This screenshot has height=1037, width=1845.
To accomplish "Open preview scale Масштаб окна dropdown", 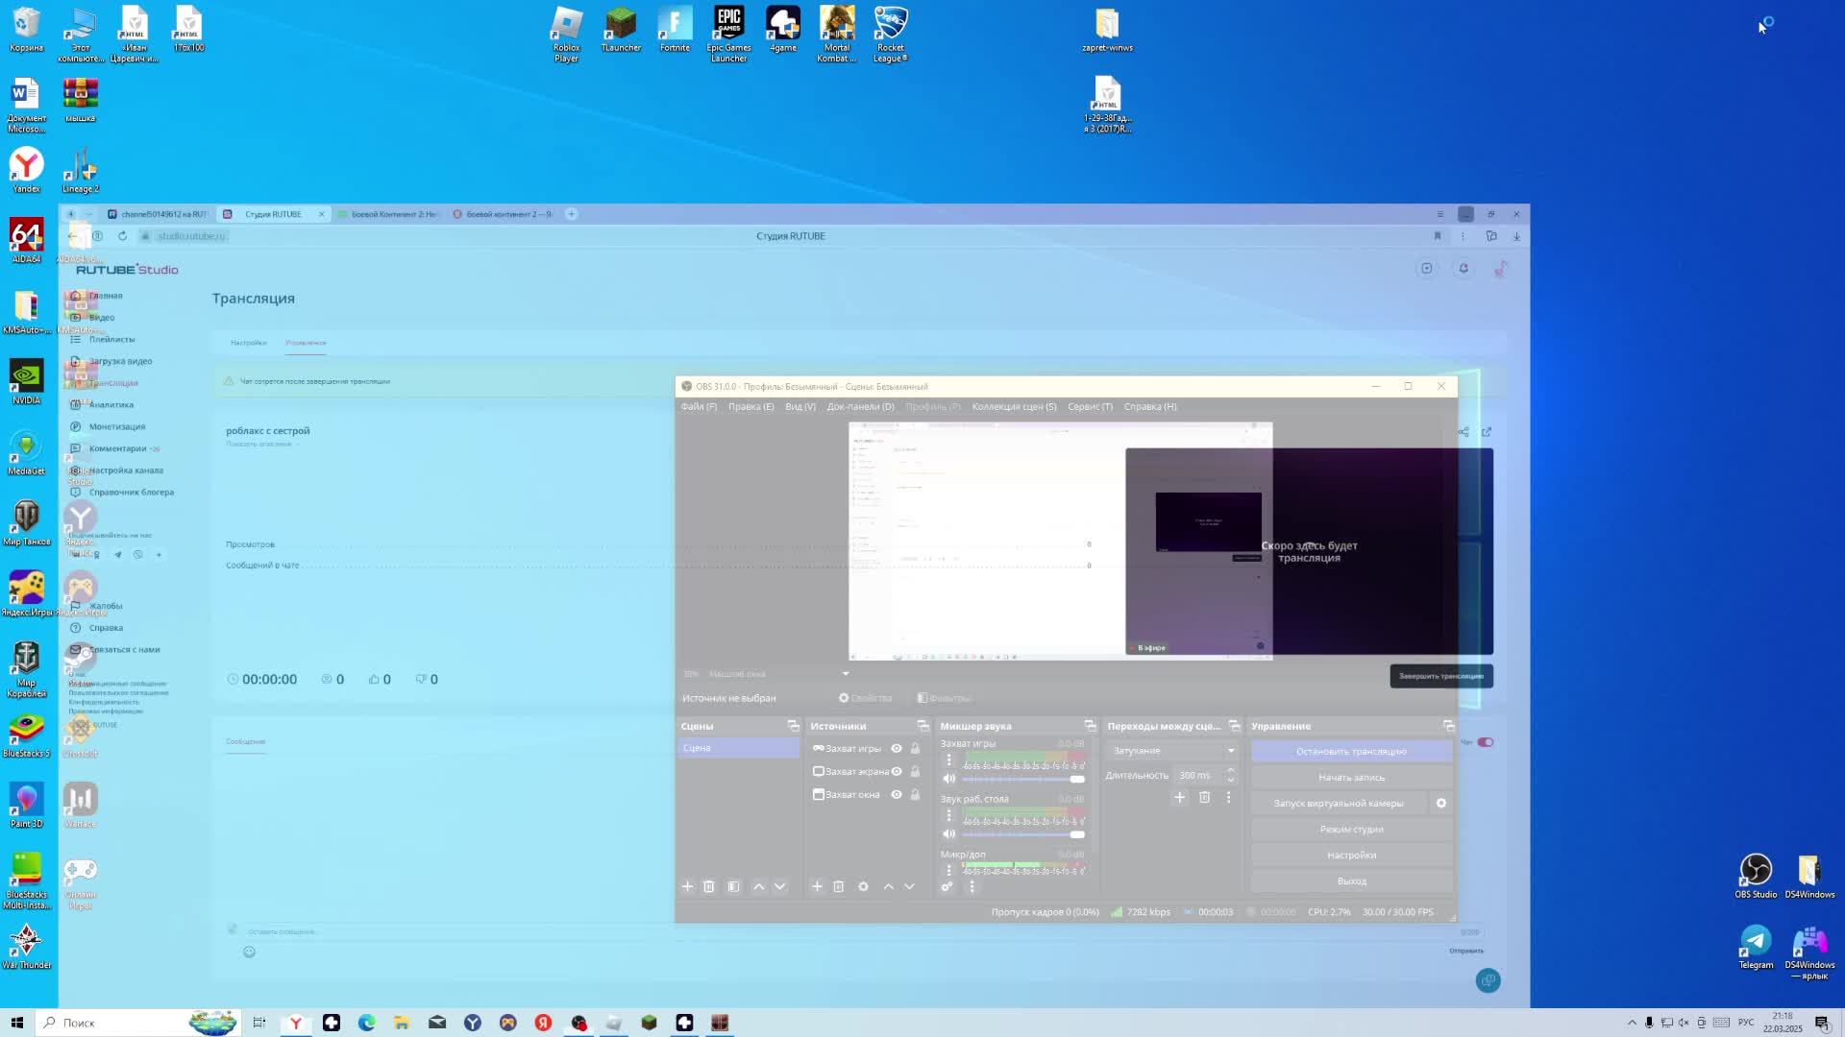I will (x=846, y=674).
